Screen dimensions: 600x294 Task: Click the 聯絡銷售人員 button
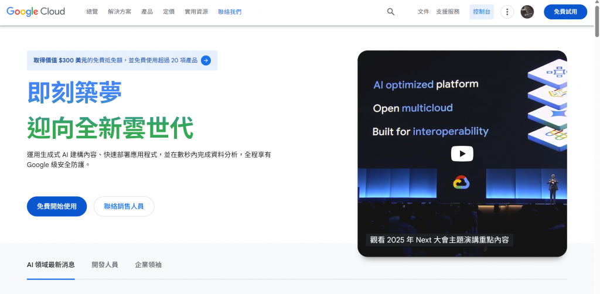pyautogui.click(x=124, y=207)
